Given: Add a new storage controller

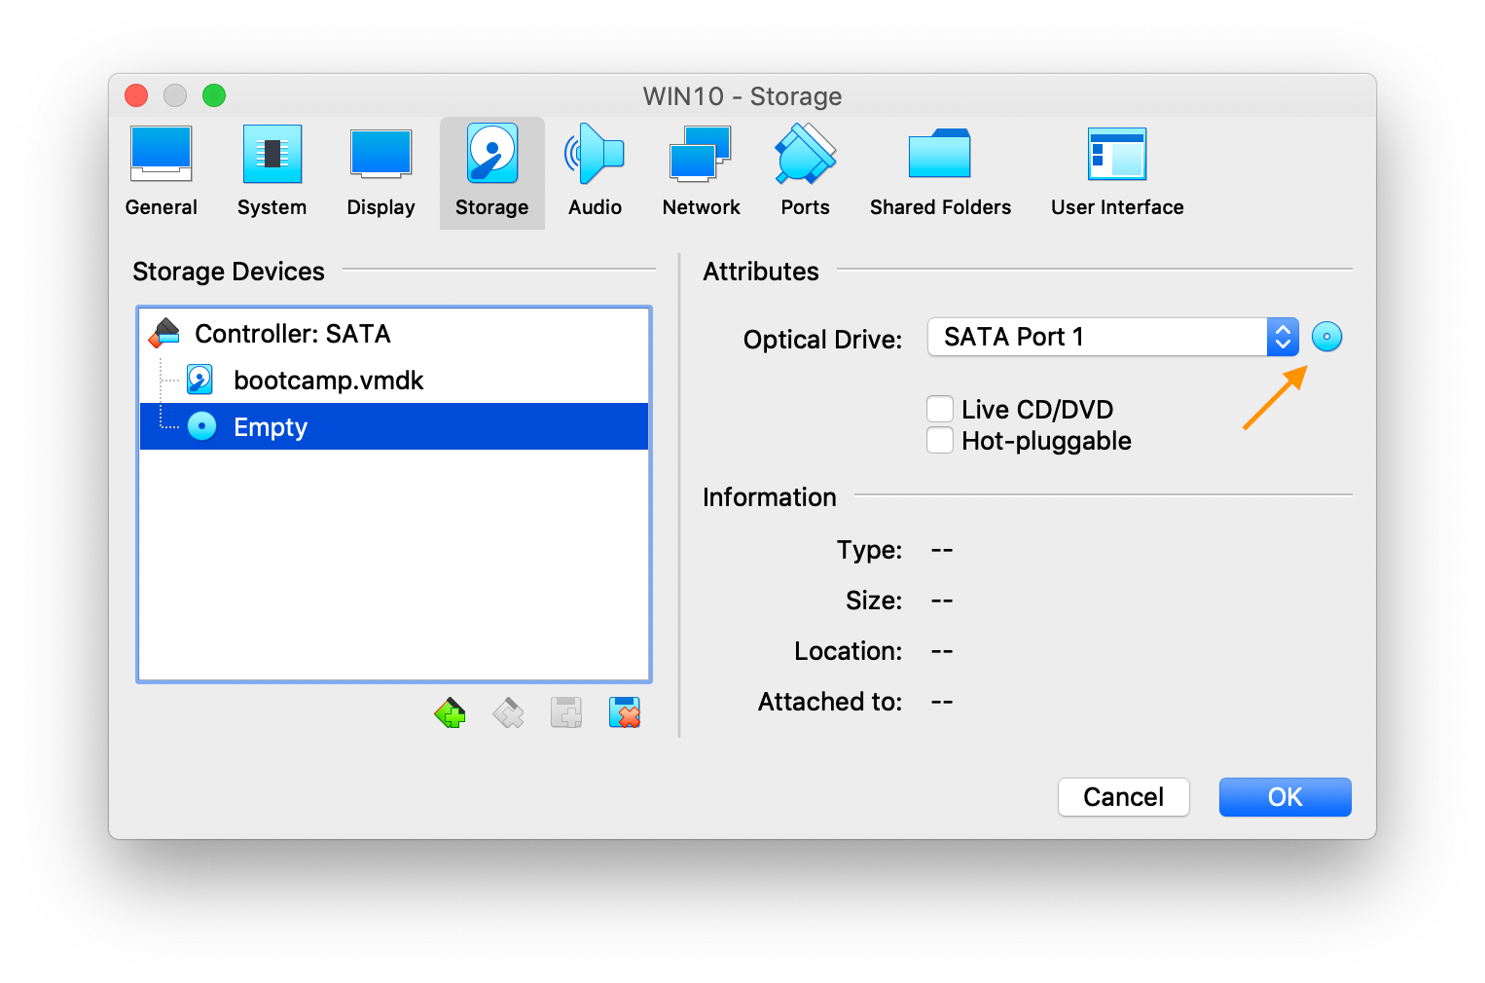Looking at the screenshot, I should click(x=450, y=712).
